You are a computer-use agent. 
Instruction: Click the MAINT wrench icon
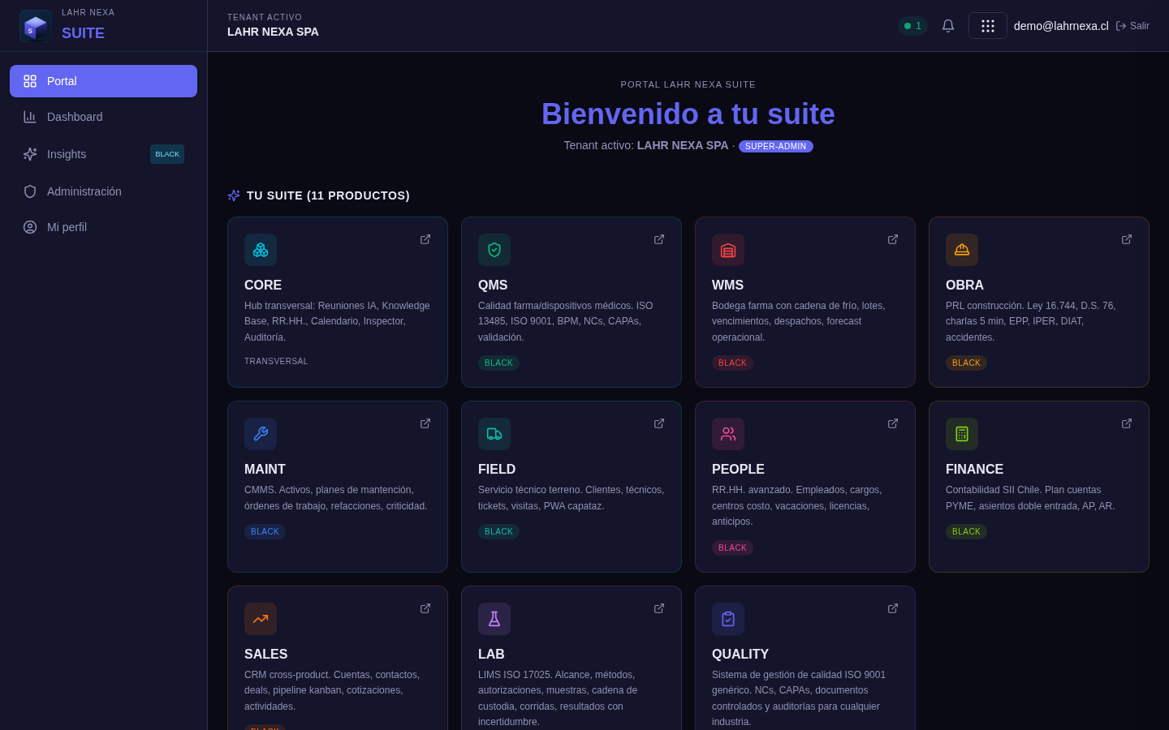[x=261, y=434]
